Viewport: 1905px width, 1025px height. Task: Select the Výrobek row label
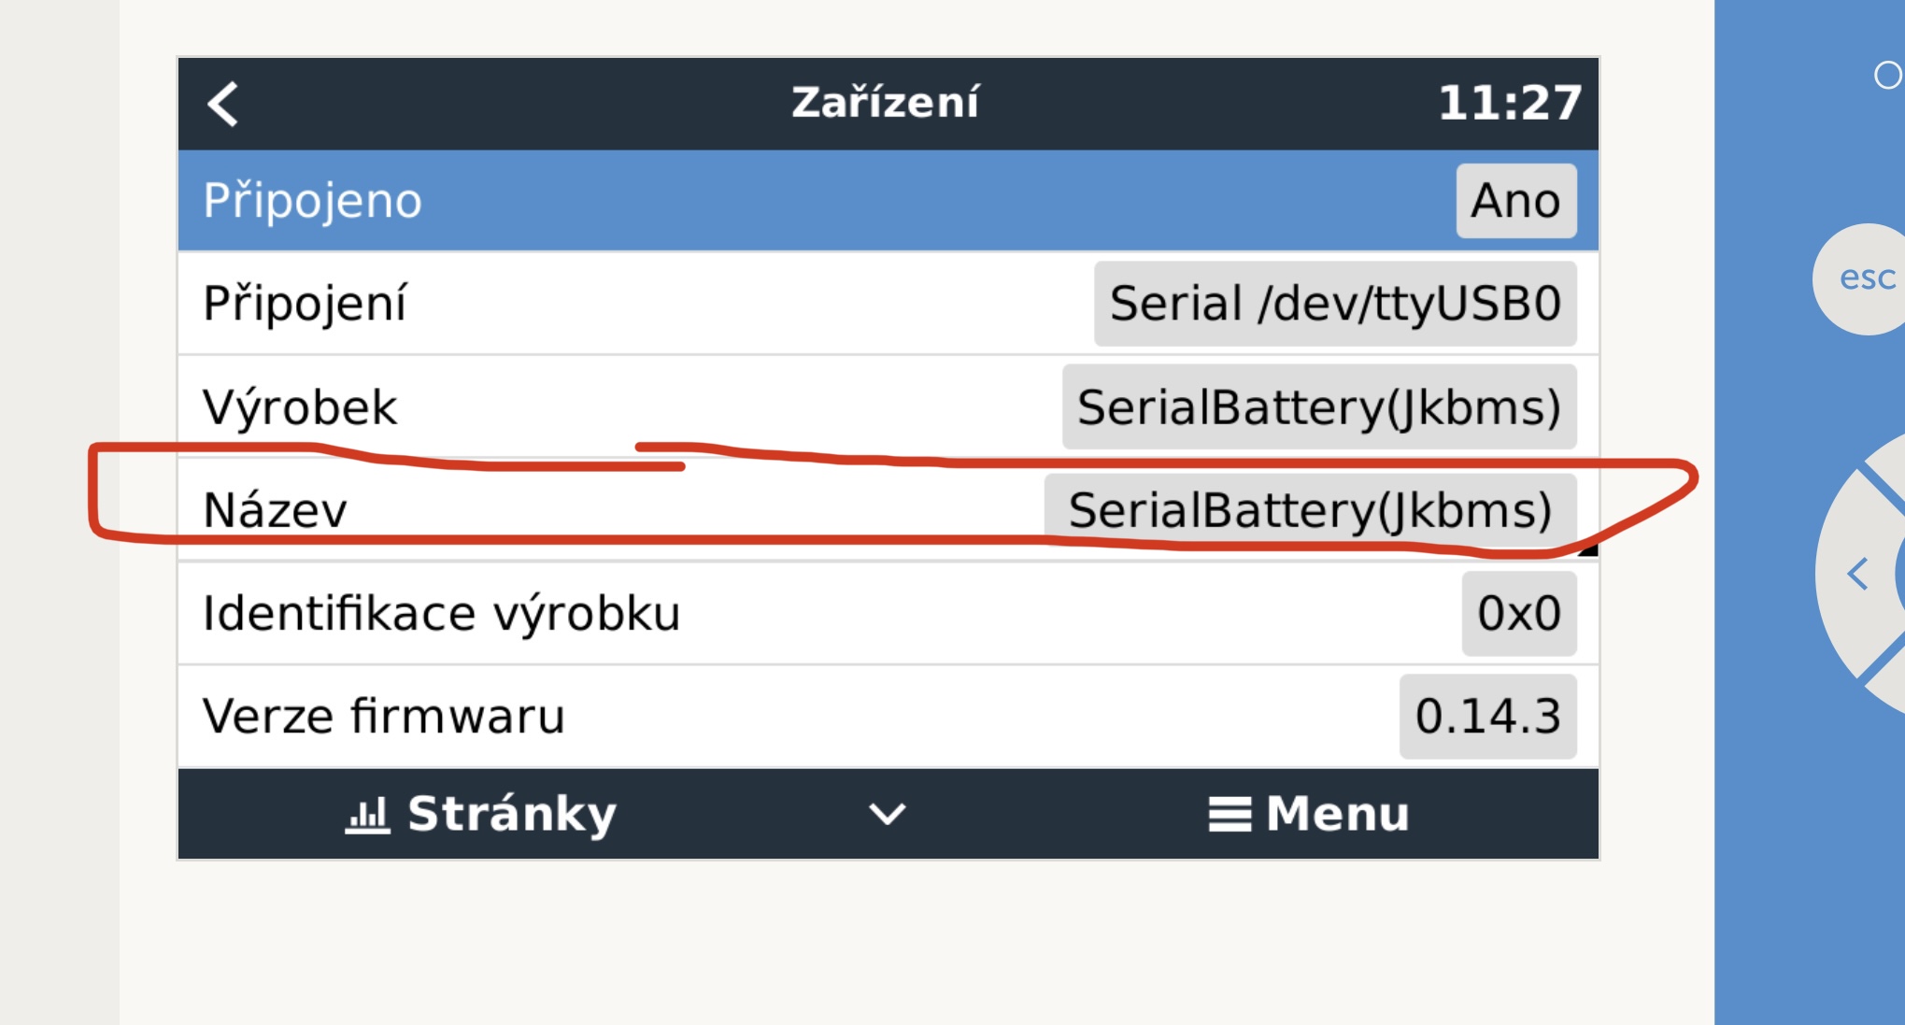tap(300, 407)
